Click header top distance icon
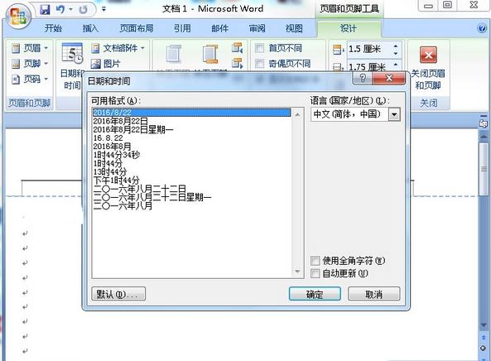 point(338,50)
